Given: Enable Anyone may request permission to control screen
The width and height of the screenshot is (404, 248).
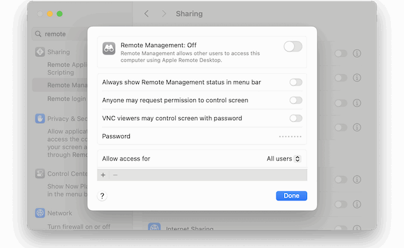Looking at the screenshot, I should (296, 100).
